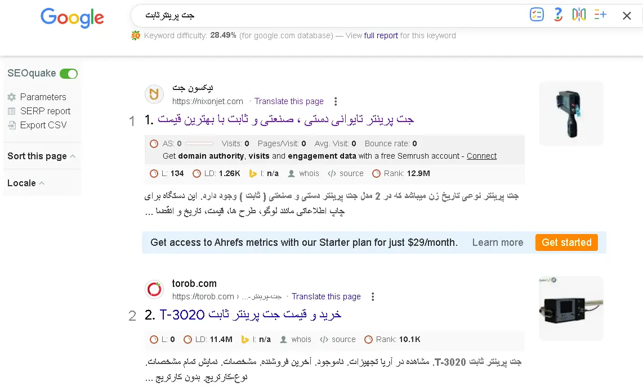Image resolution: width=643 pixels, height=391 pixels.
Task: Clear the search query with the X icon
Action: click(x=627, y=16)
